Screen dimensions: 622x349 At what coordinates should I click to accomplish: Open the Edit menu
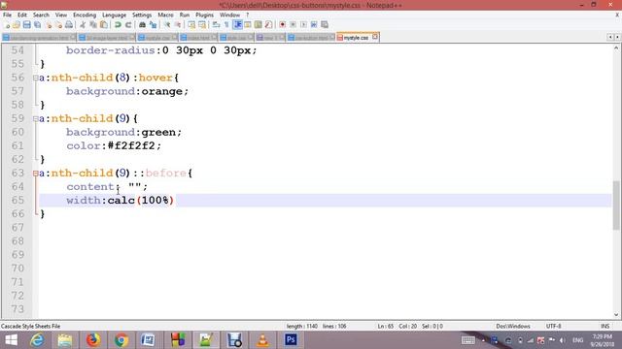click(22, 15)
